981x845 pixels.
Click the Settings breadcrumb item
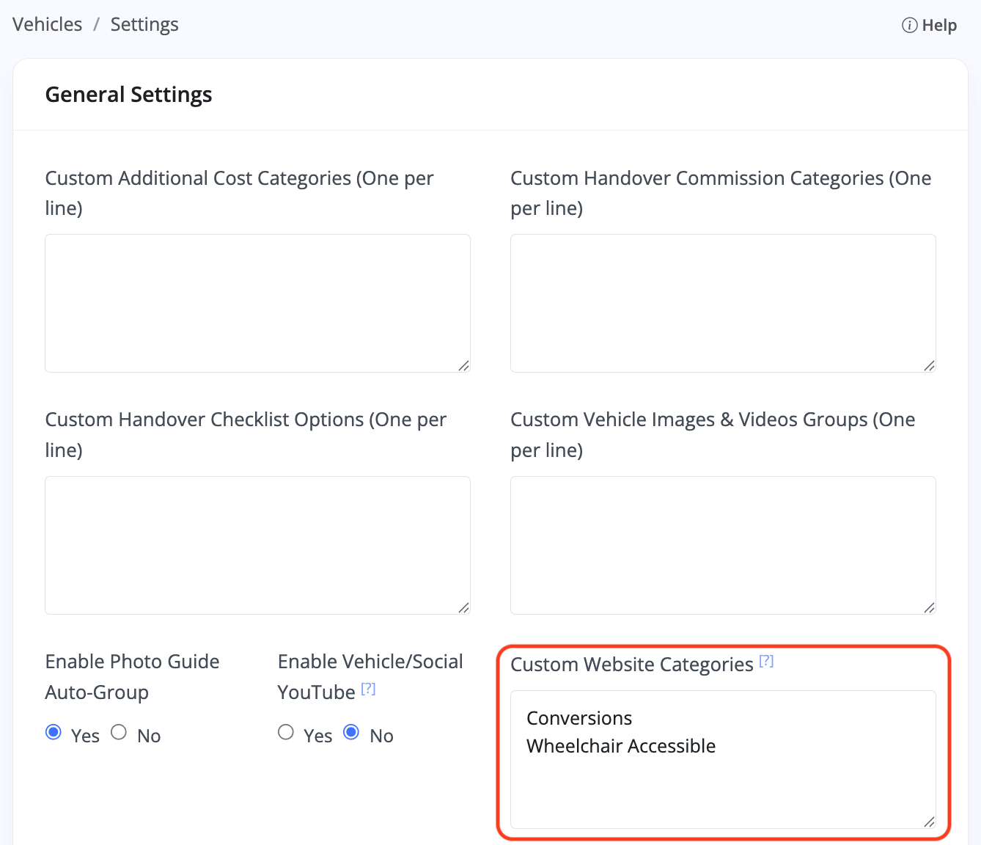tap(144, 24)
